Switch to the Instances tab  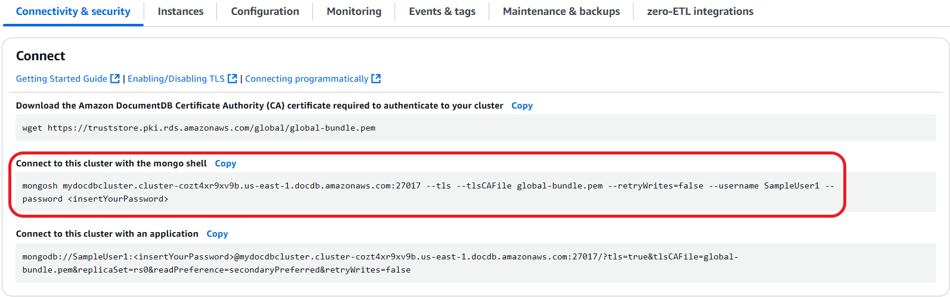coord(180,11)
